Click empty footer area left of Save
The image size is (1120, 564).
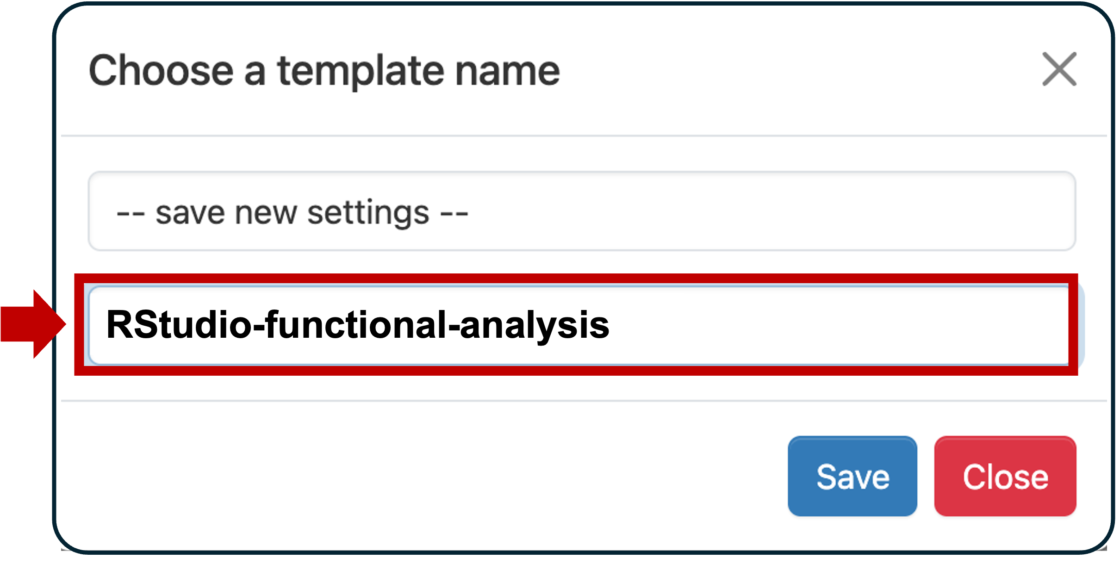click(x=417, y=476)
